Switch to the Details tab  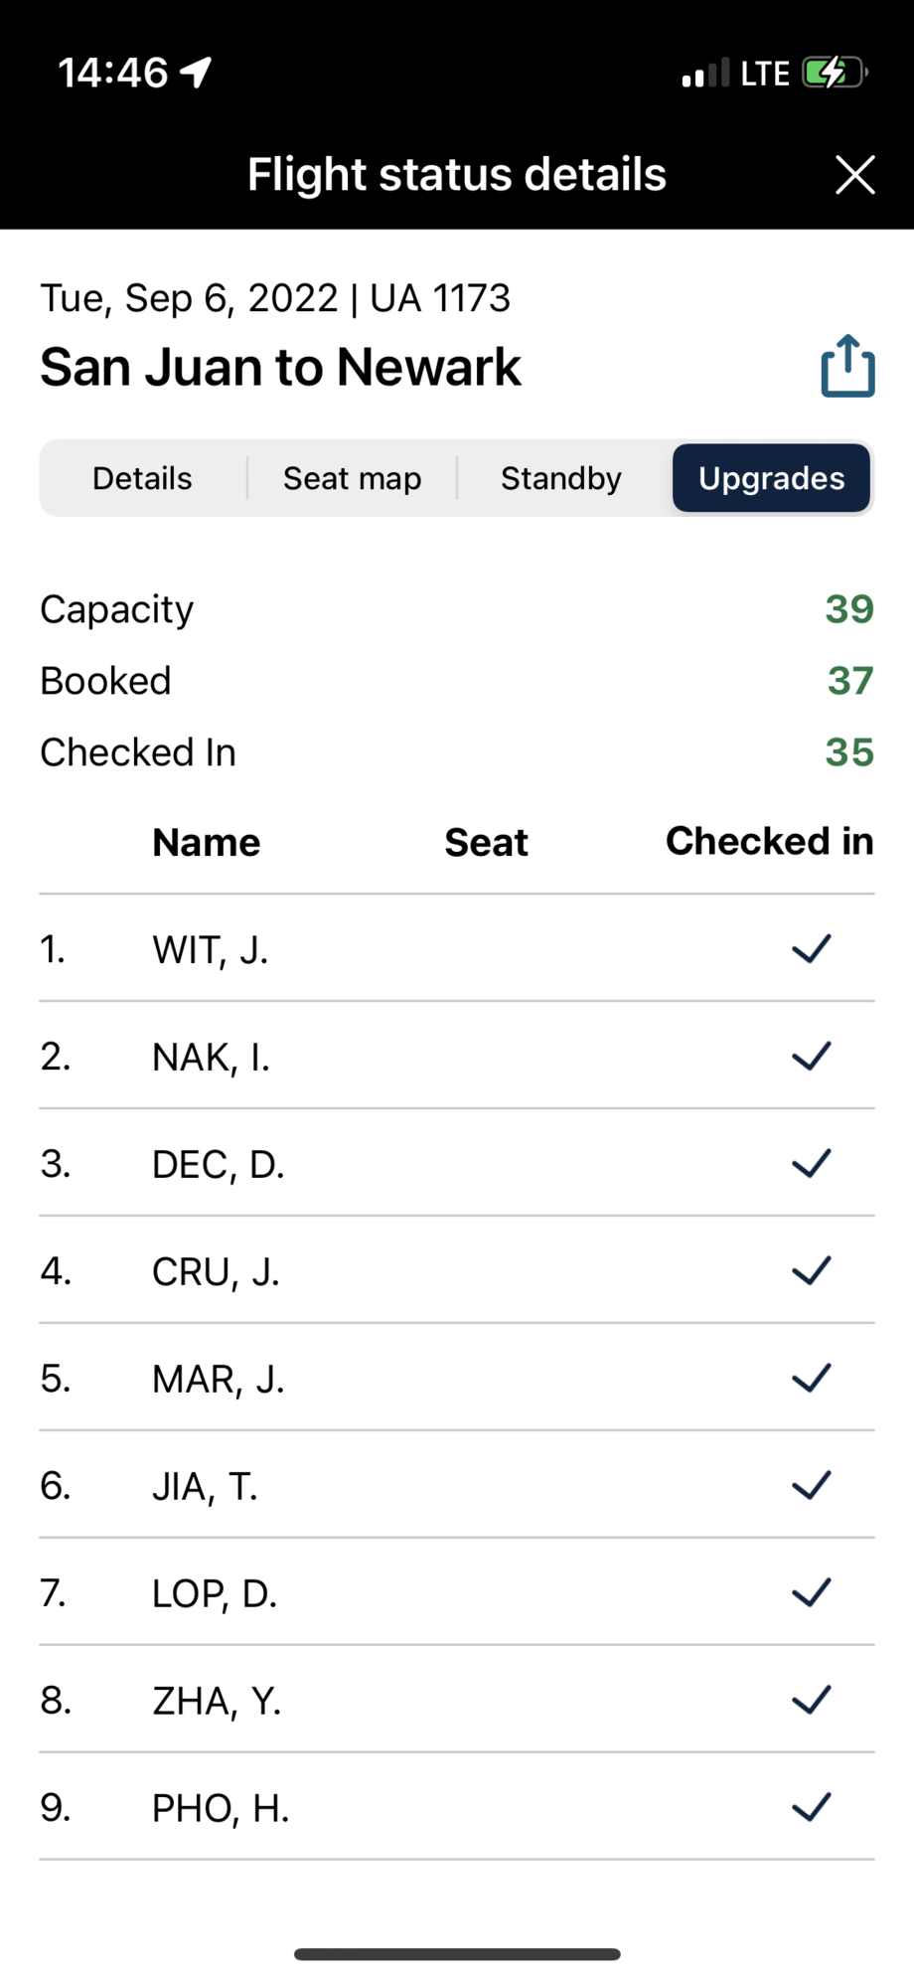[x=142, y=478]
